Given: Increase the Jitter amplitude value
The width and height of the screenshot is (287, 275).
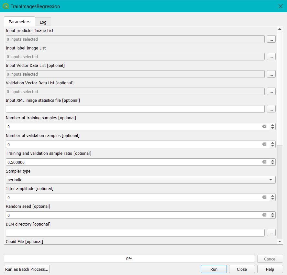Looking at the screenshot, I should coord(273,196).
